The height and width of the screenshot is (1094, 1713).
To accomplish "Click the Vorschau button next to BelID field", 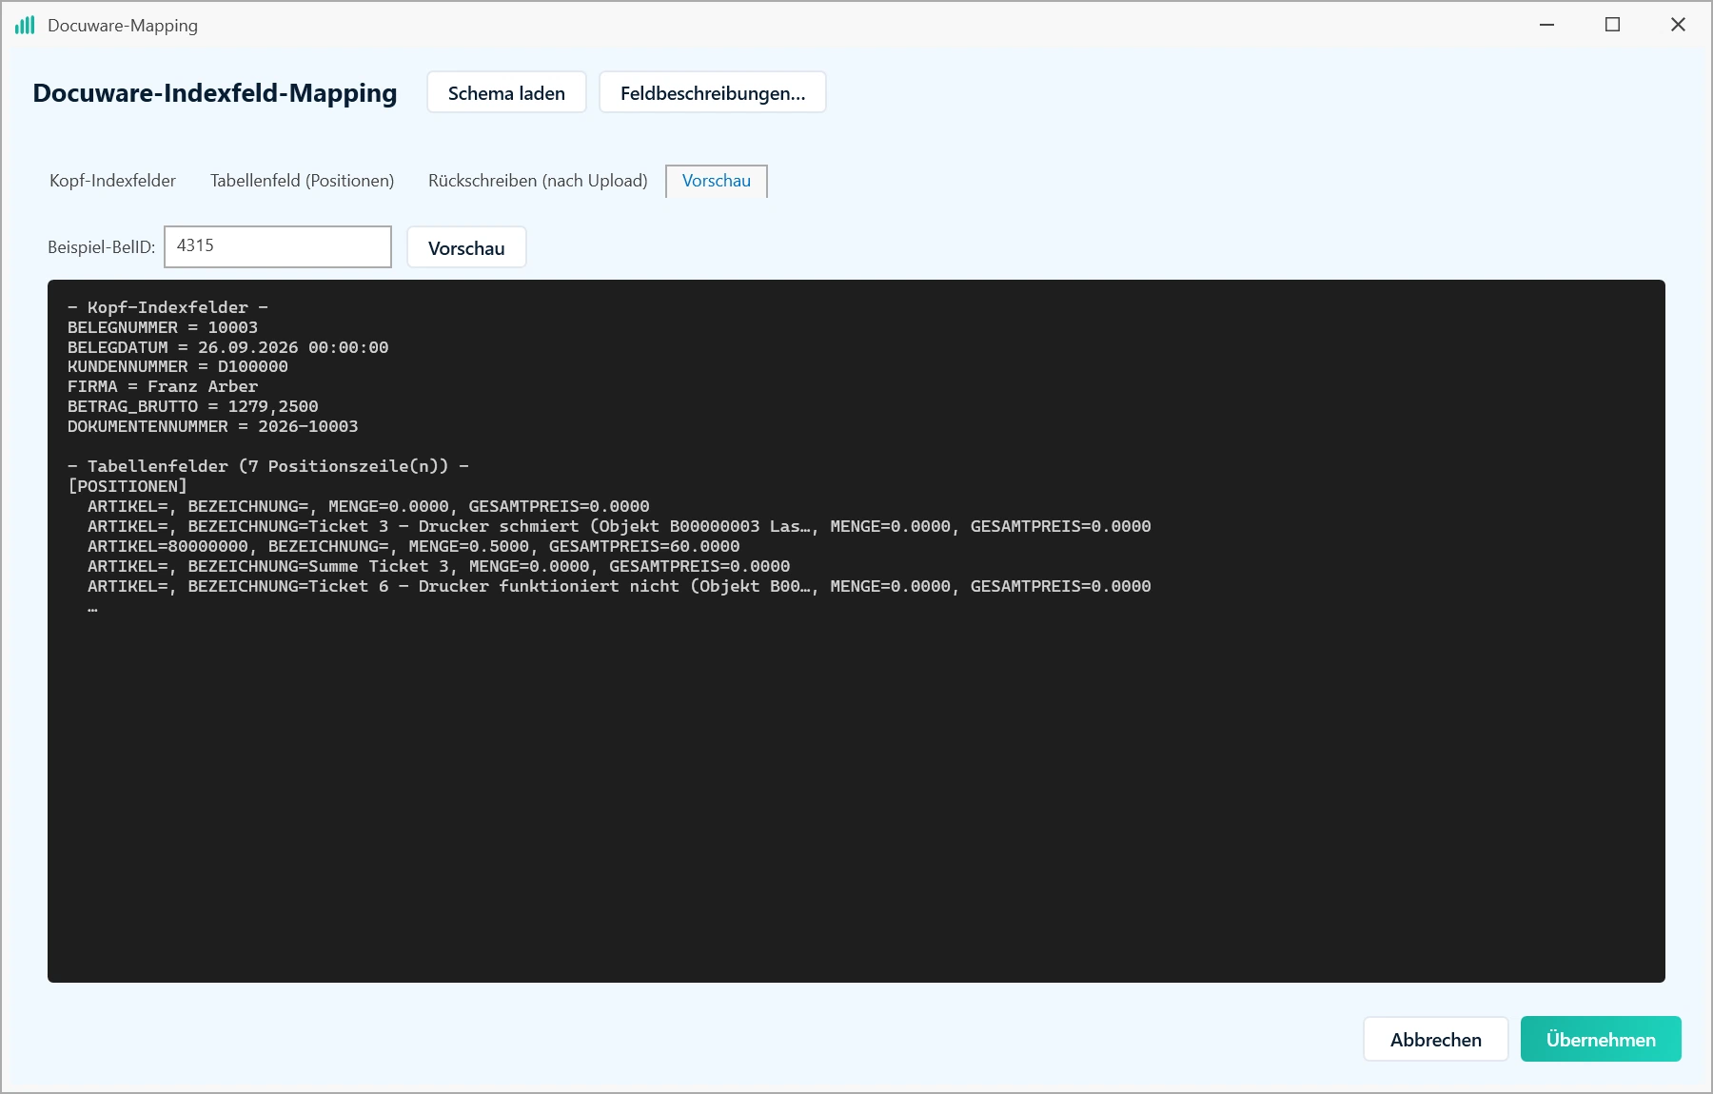I will (x=466, y=247).
